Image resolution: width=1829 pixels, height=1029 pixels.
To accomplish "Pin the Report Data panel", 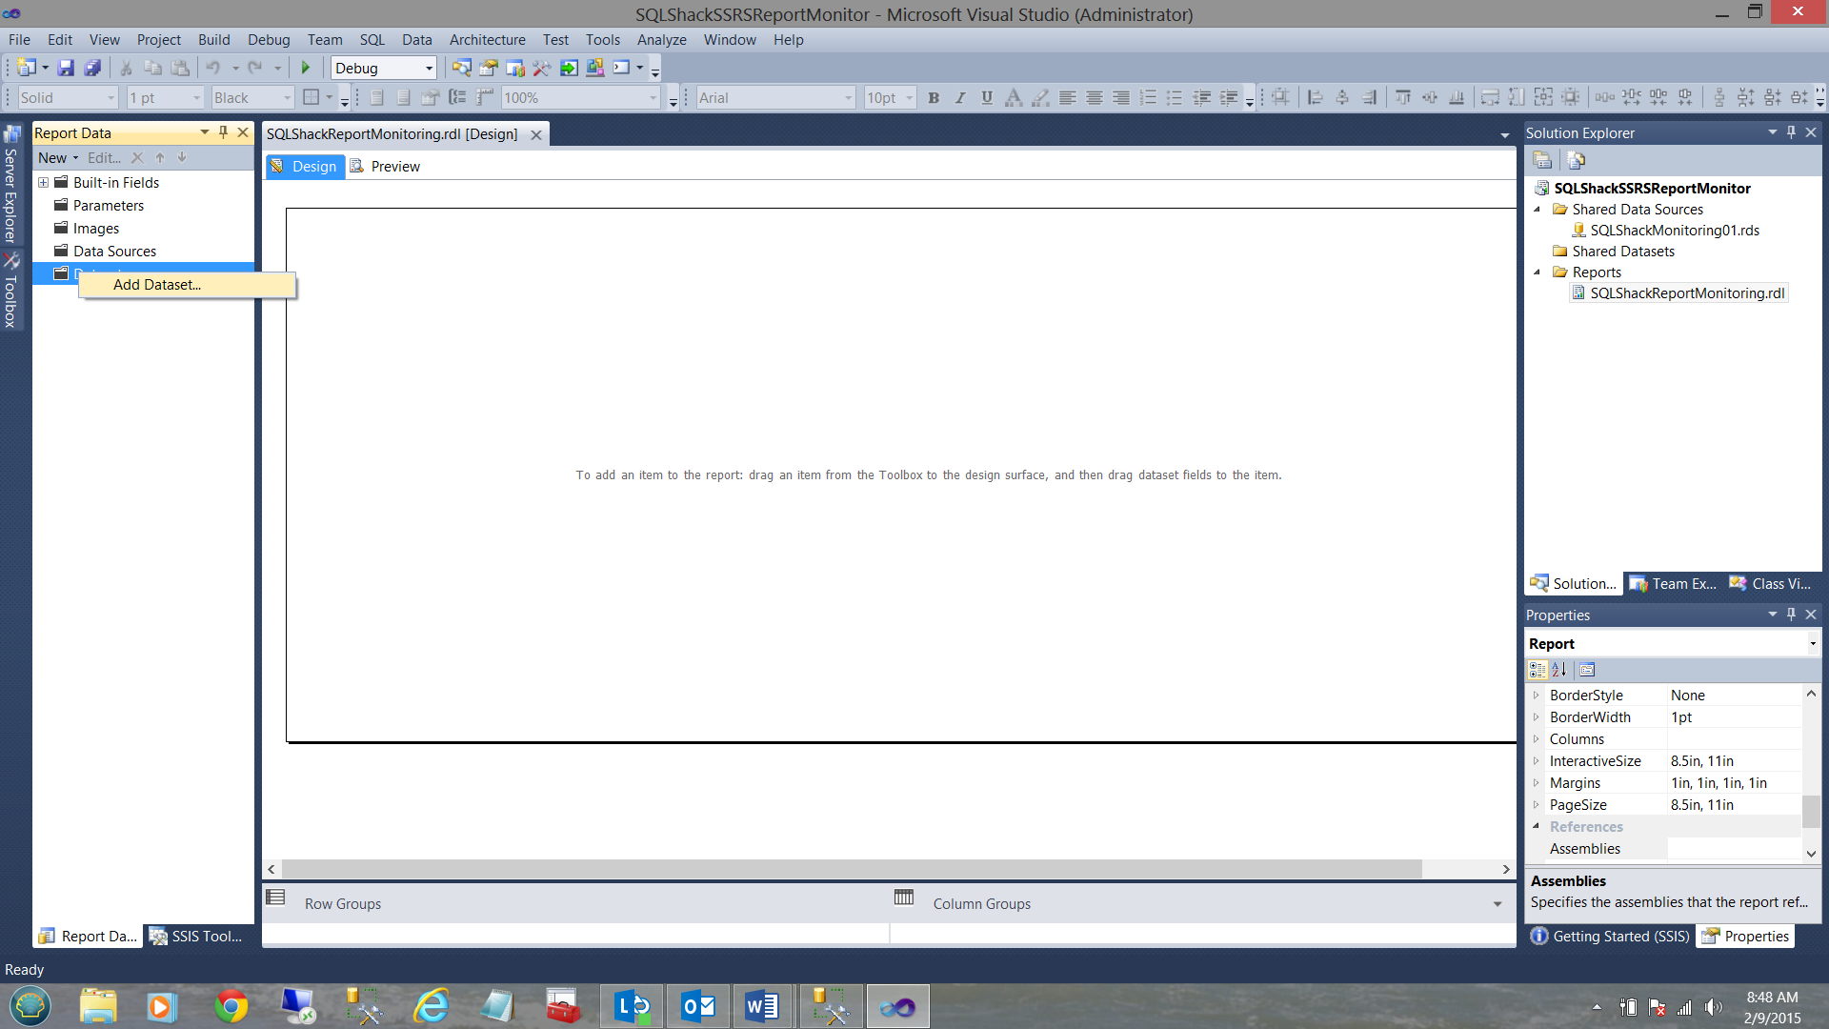I will tap(224, 132).
